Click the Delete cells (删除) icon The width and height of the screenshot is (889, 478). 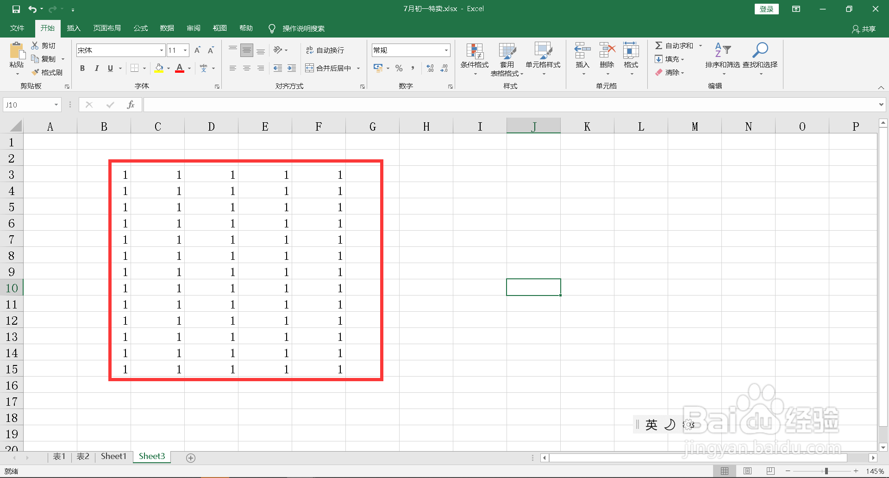click(607, 50)
